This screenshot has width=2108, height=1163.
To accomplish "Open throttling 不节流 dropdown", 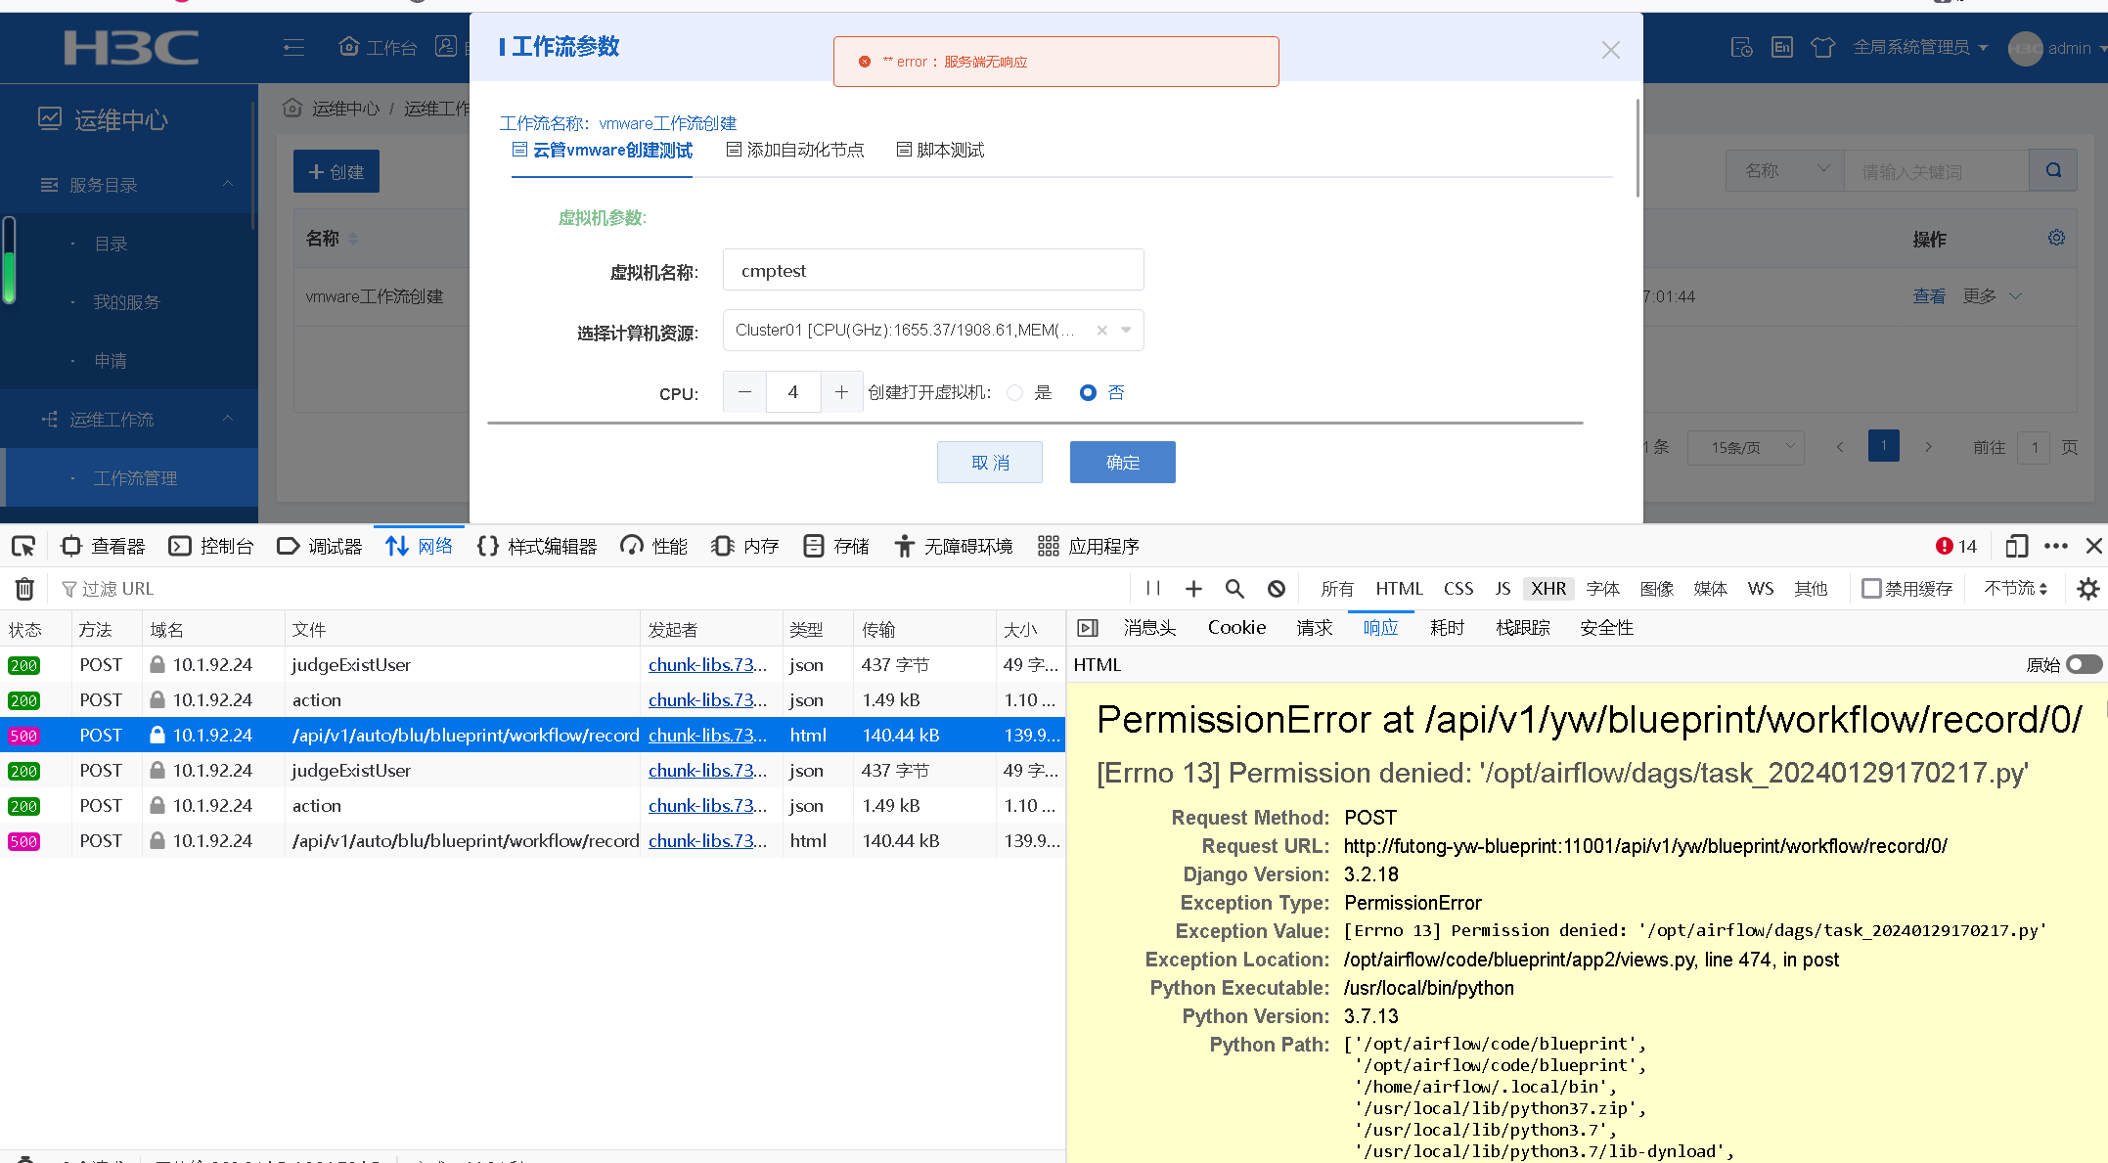I will [2016, 588].
